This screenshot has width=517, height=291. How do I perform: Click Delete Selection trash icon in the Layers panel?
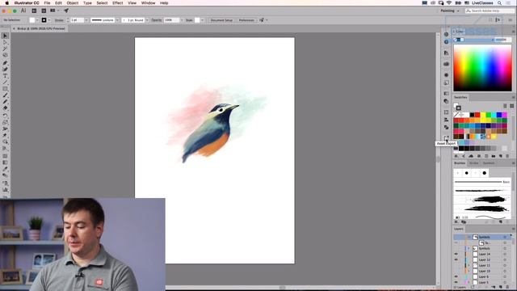[507, 288]
